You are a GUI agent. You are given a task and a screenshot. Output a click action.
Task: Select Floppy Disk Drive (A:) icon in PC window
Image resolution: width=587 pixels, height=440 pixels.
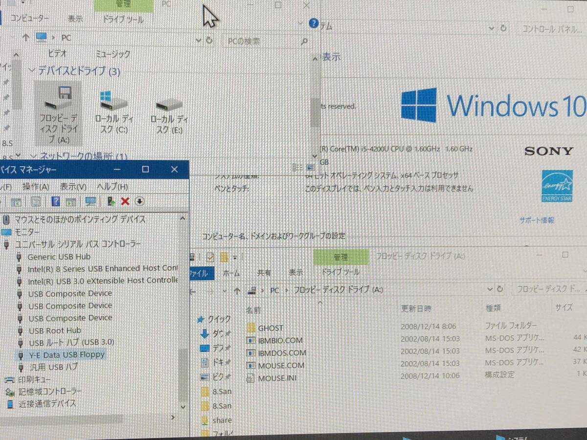58,113
